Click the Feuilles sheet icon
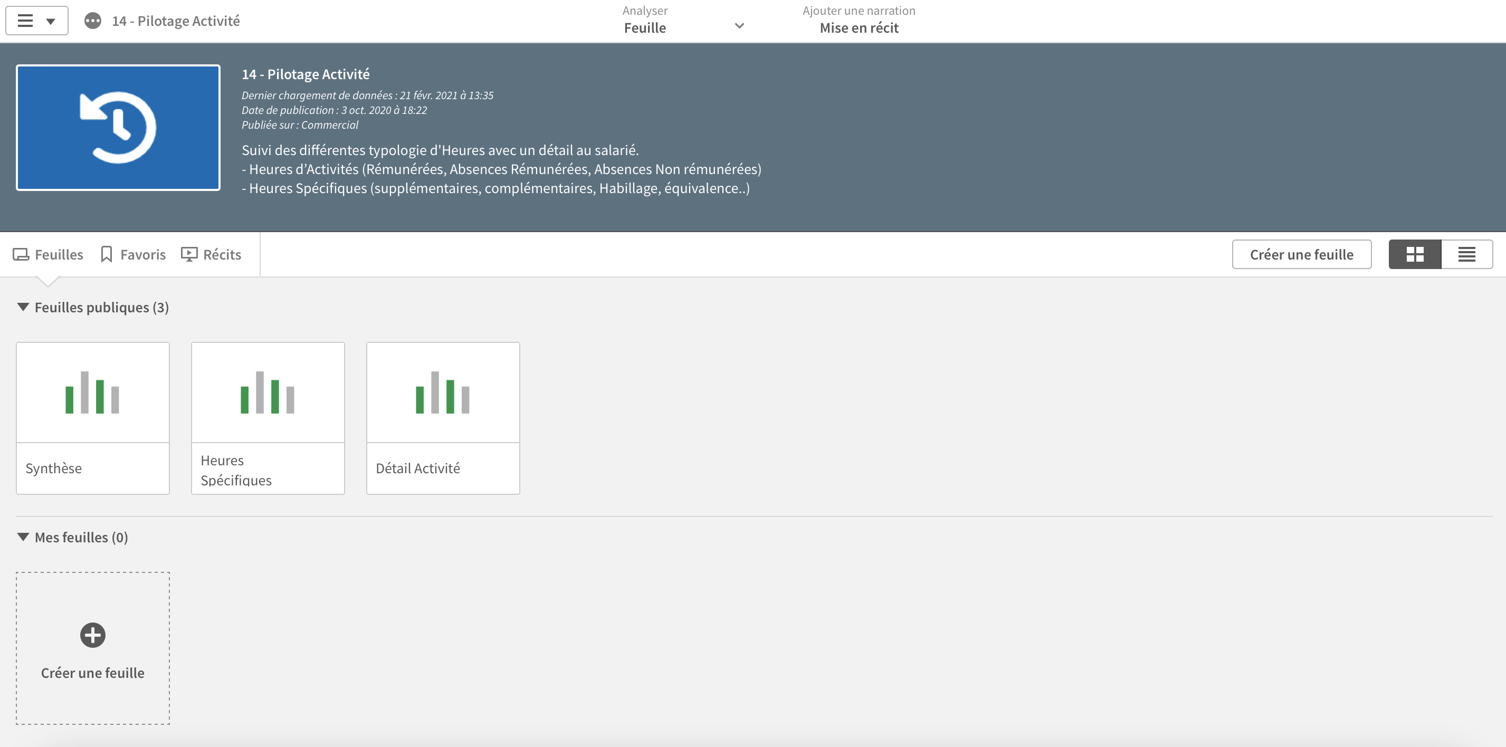The image size is (1506, 747). pyautogui.click(x=21, y=254)
